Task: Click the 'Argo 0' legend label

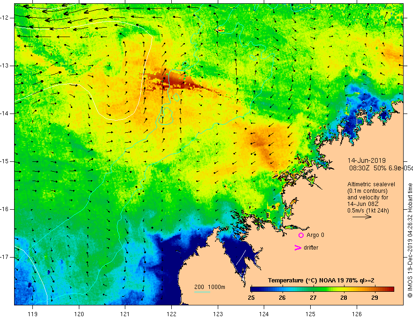Action: (x=315, y=235)
